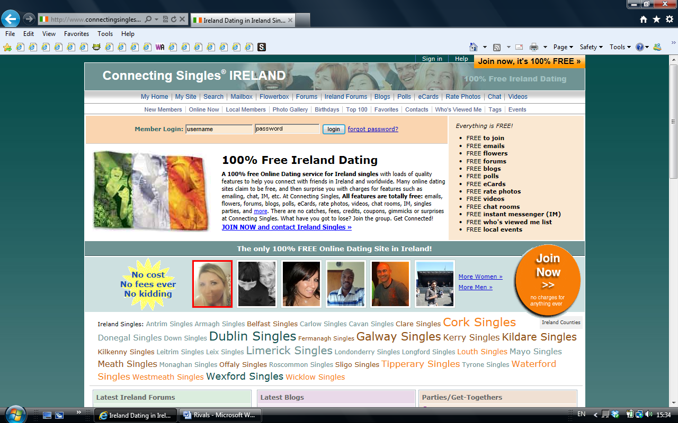678x423 pixels.
Task: Open the Favorites menu
Action: 76,34
